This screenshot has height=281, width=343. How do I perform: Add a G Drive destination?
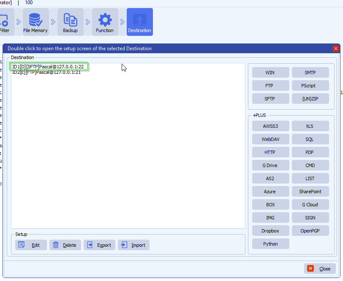tap(271, 165)
